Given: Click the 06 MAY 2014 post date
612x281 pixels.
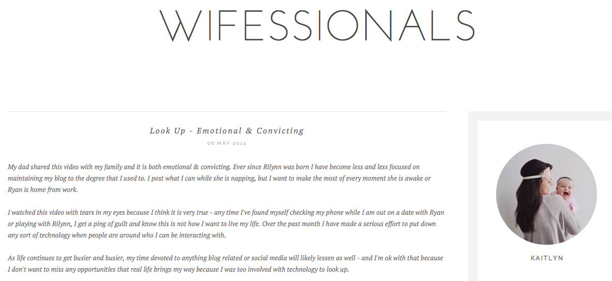Looking at the screenshot, I should pos(227,143).
